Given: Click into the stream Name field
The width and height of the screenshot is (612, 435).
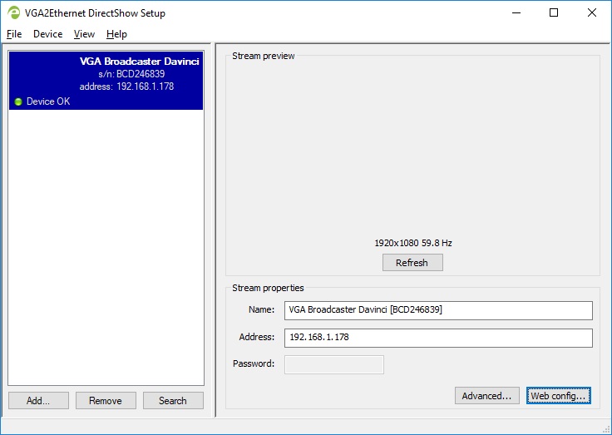Looking at the screenshot, I should 438,310.
